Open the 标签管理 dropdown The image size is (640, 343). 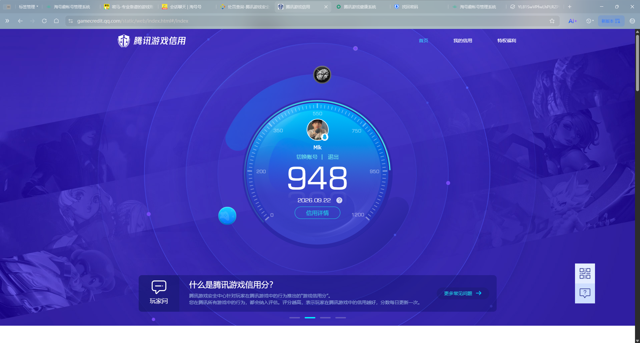pyautogui.click(x=28, y=7)
